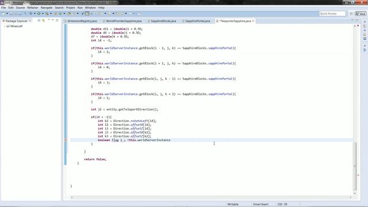368x207 pixels.
Task: Toggle Link with Editor in Package Explorer
Action: point(44,21)
